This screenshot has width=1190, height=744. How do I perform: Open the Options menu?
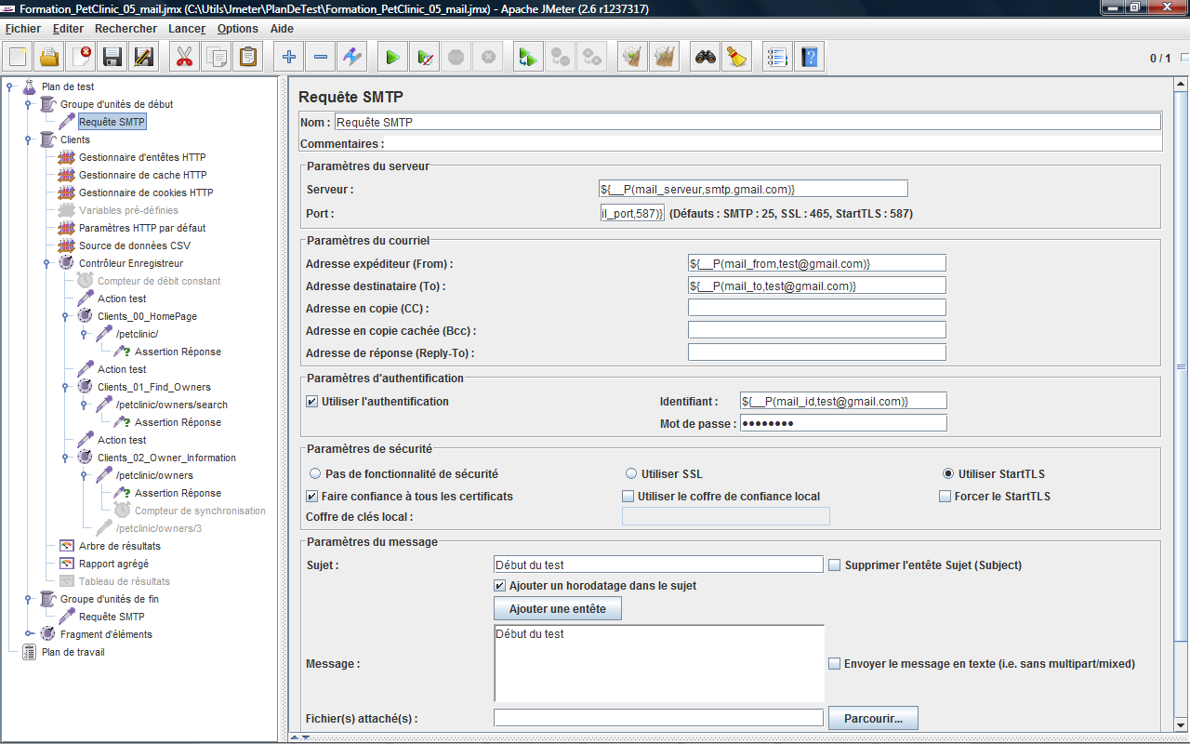238,29
